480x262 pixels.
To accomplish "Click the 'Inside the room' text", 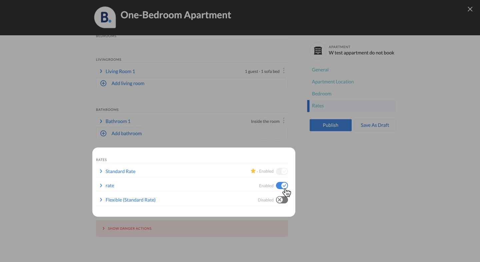I will coord(265,121).
